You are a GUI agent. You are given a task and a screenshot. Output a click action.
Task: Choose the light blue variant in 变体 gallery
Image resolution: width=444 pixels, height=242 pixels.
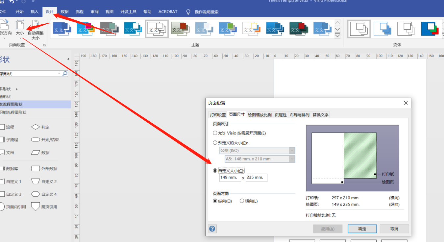point(383,29)
